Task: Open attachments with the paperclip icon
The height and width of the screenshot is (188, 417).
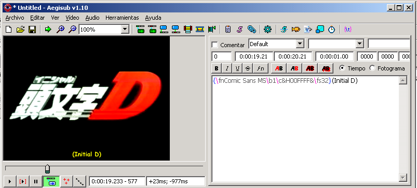Action: [x=251, y=30]
